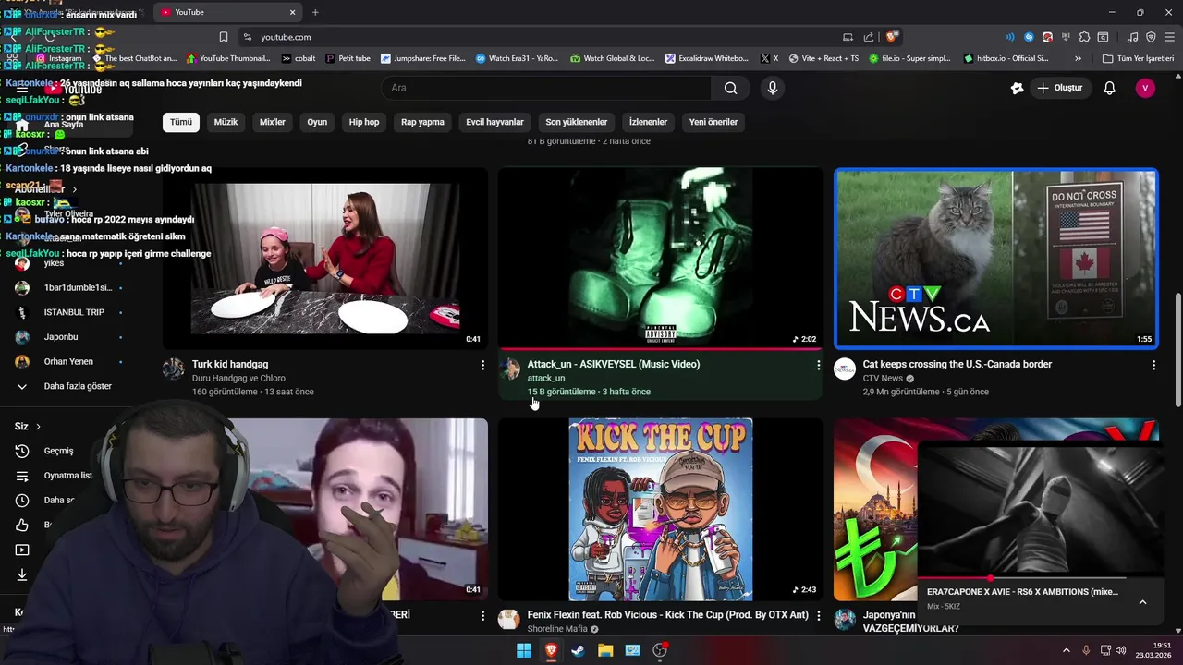Viewport: 1183px width, 665px height.
Task: Click the YouTube search magnifier button
Action: click(x=731, y=88)
